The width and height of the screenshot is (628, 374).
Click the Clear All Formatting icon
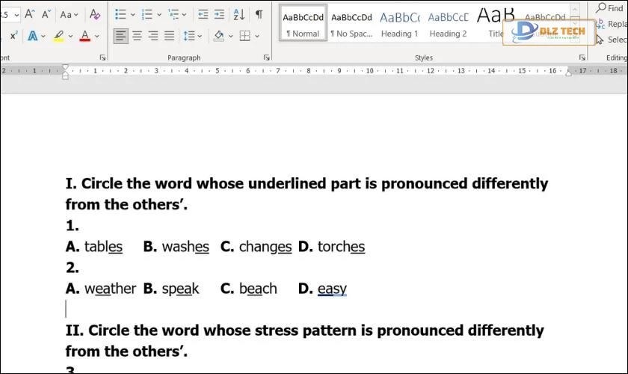(95, 14)
